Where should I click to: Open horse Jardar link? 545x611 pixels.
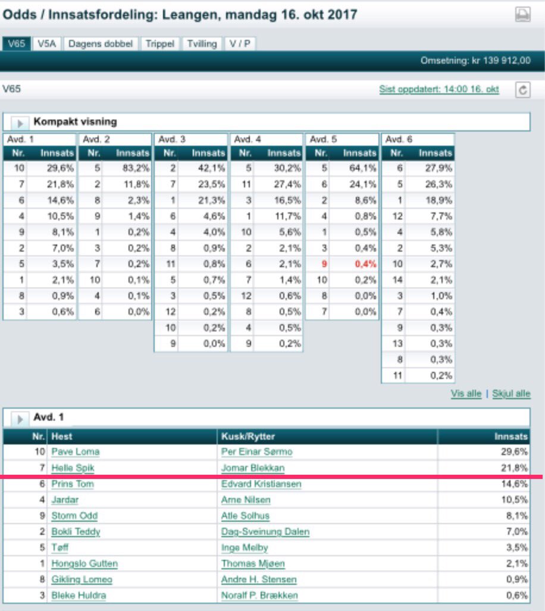click(x=65, y=500)
